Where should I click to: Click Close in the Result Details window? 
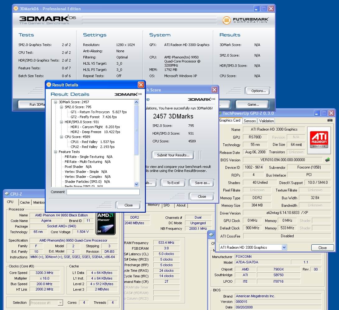coord(128,205)
